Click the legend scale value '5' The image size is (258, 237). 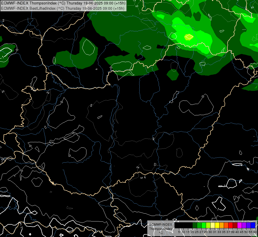179,232
